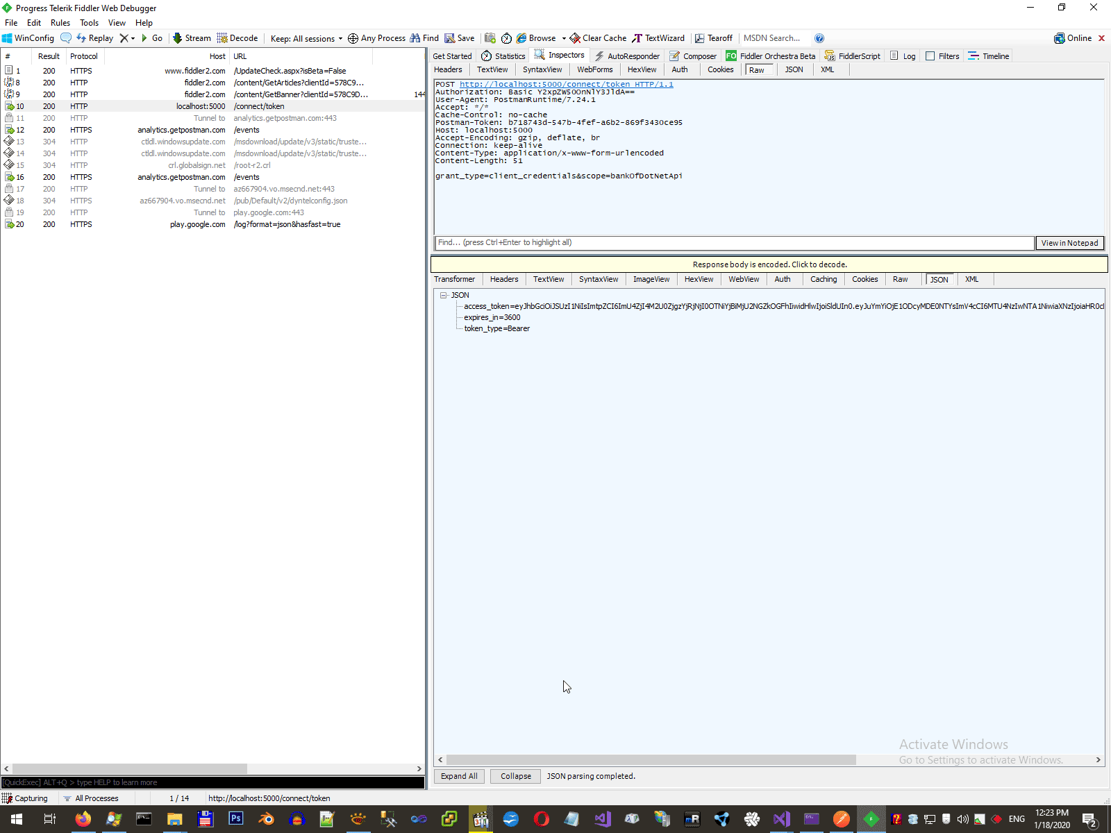Image resolution: width=1111 pixels, height=833 pixels.
Task: Select the response ImageView inspector tab
Action: coord(651,279)
